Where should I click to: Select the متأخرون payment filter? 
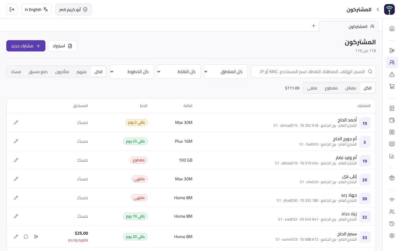[x=62, y=72]
